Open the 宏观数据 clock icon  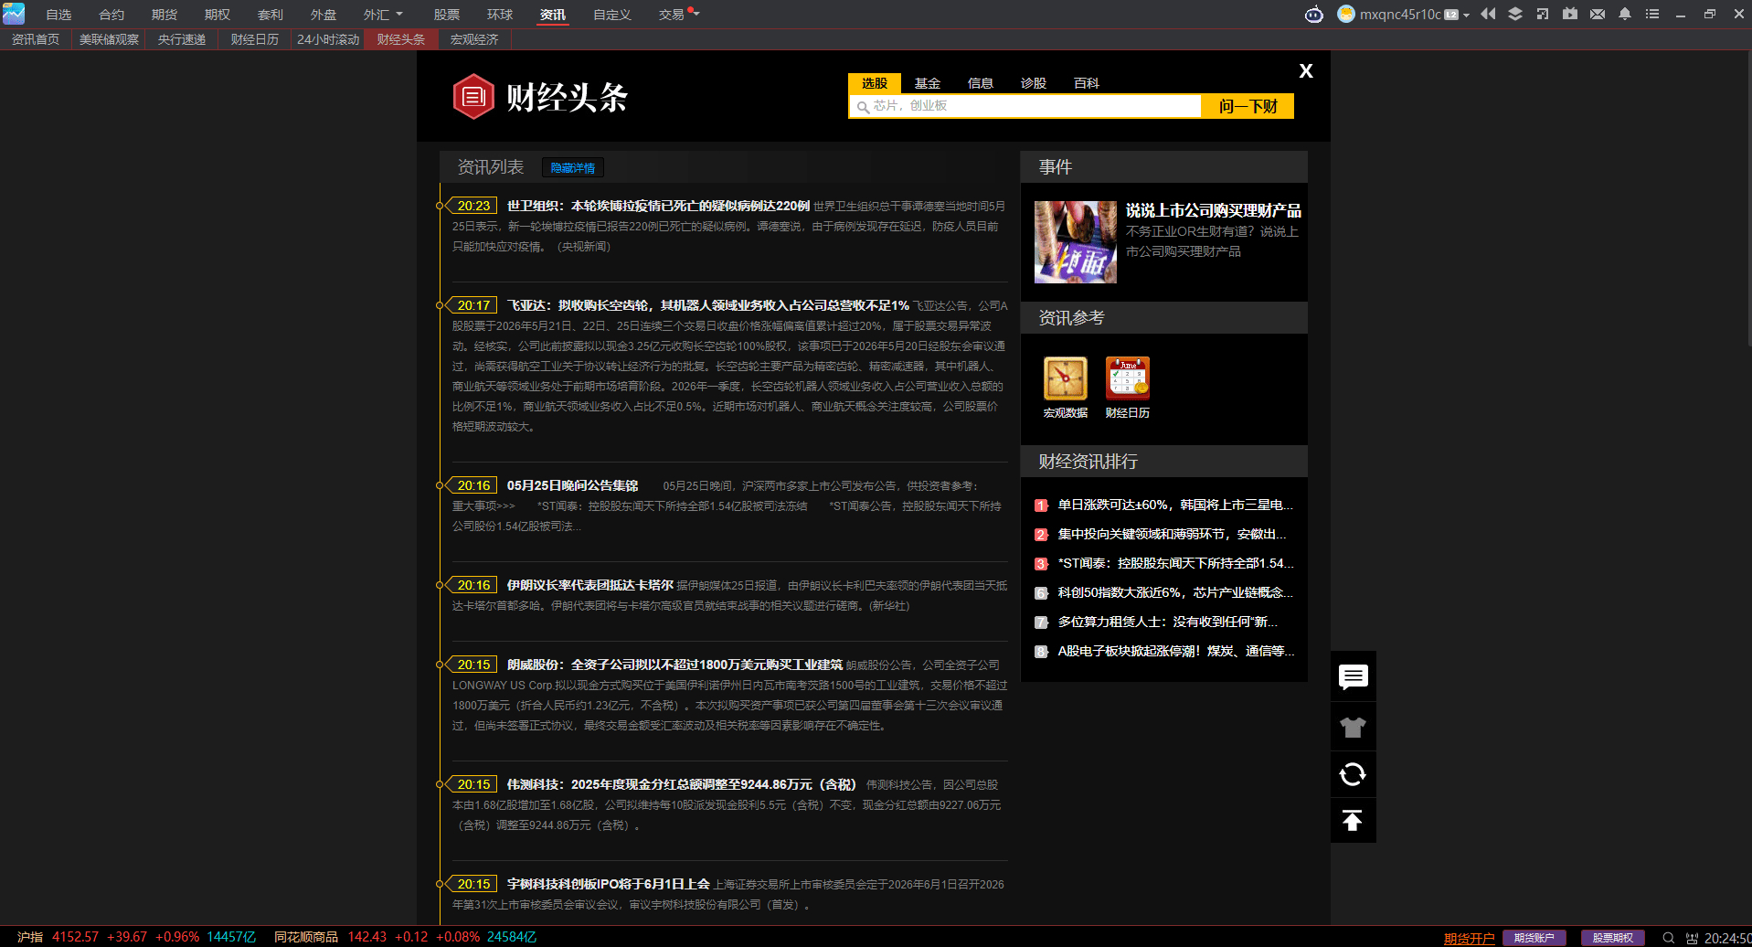click(x=1066, y=378)
